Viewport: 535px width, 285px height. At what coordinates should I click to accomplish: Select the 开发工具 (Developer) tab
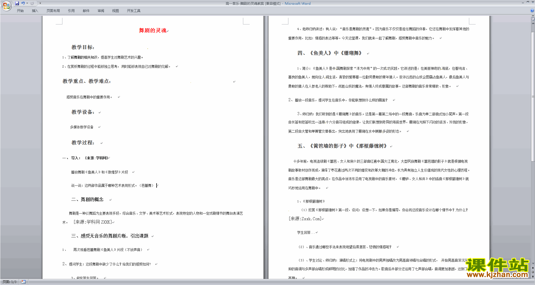[x=133, y=11]
